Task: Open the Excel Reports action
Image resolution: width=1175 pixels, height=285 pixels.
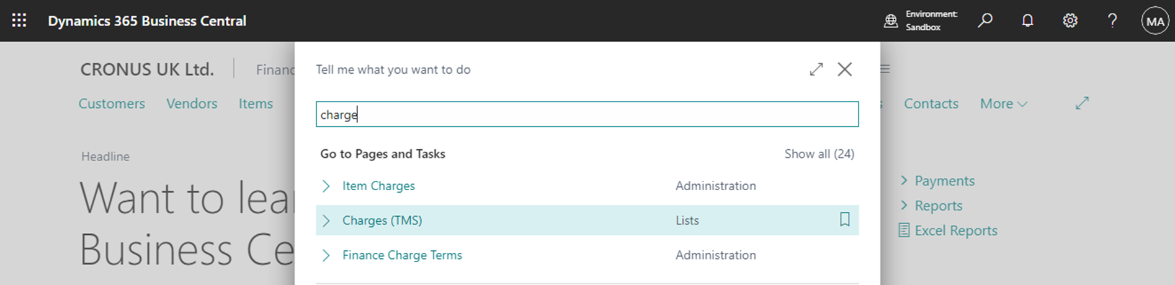Action: [x=955, y=230]
